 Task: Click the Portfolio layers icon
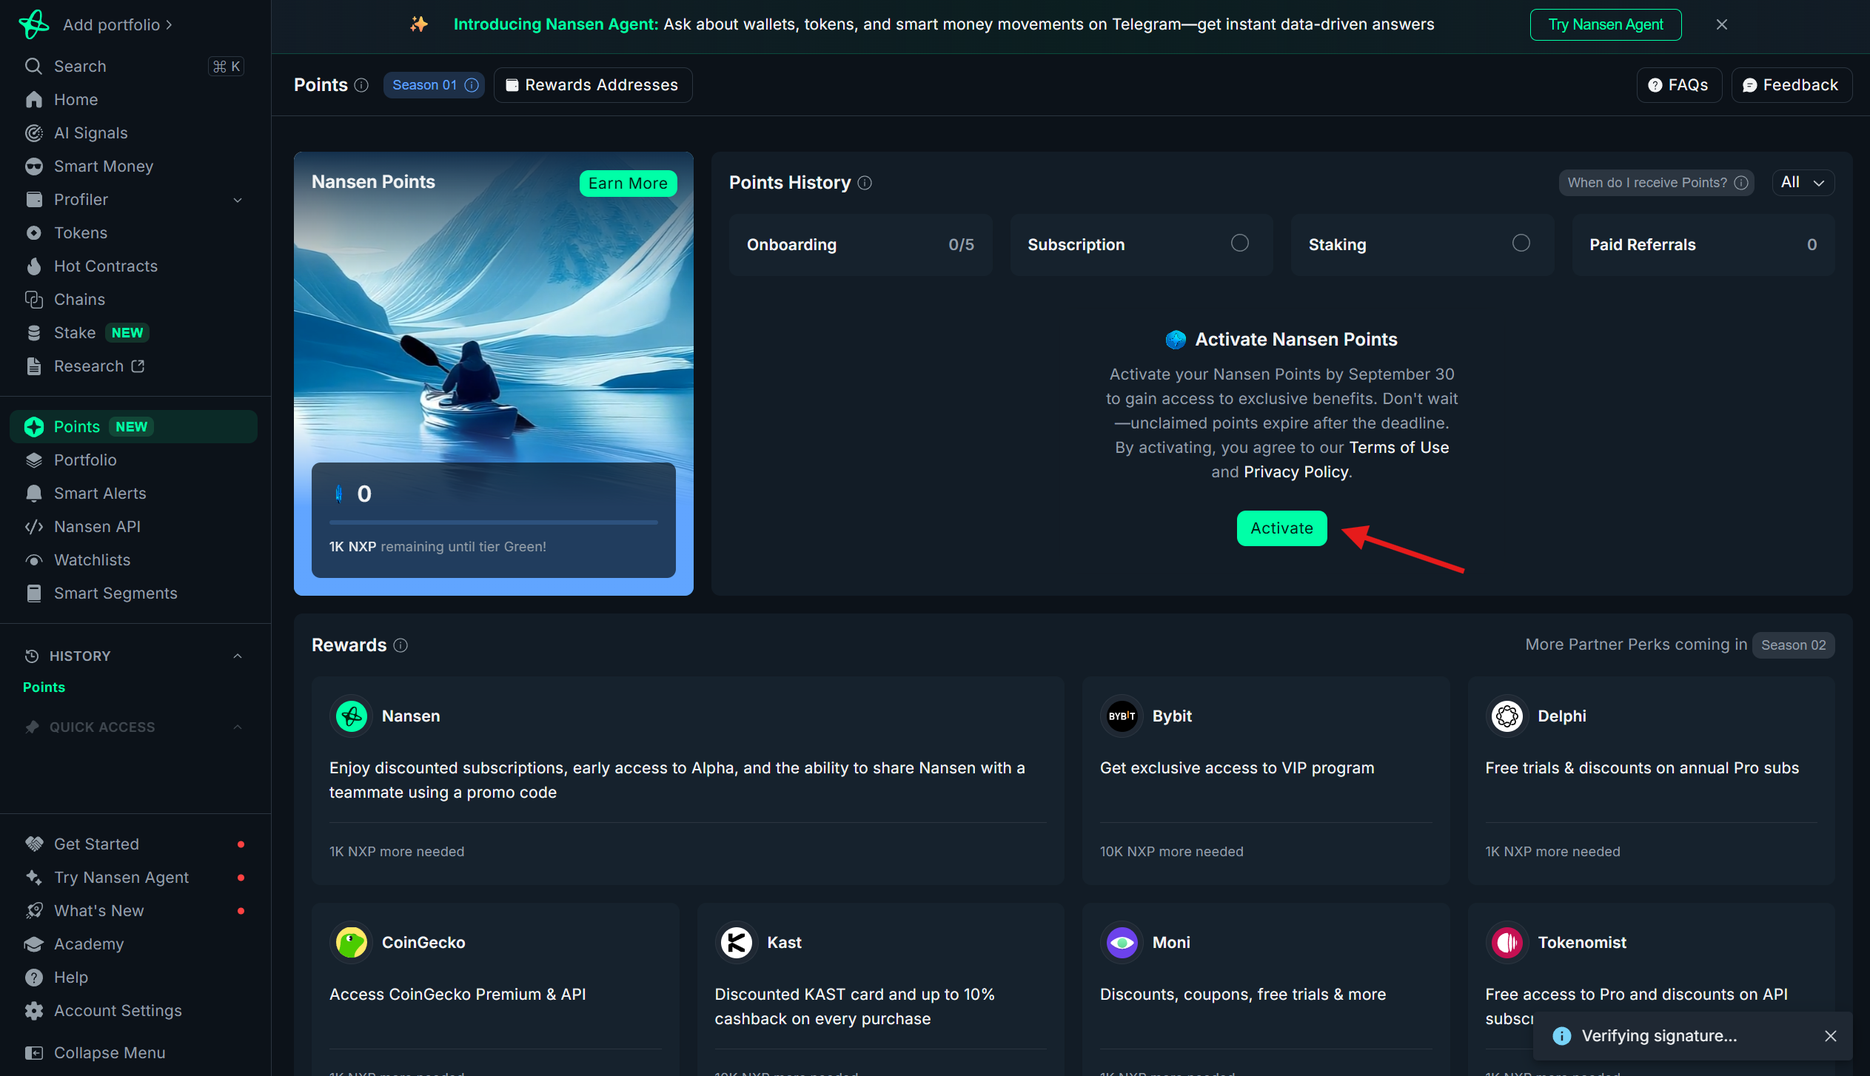pos(33,460)
